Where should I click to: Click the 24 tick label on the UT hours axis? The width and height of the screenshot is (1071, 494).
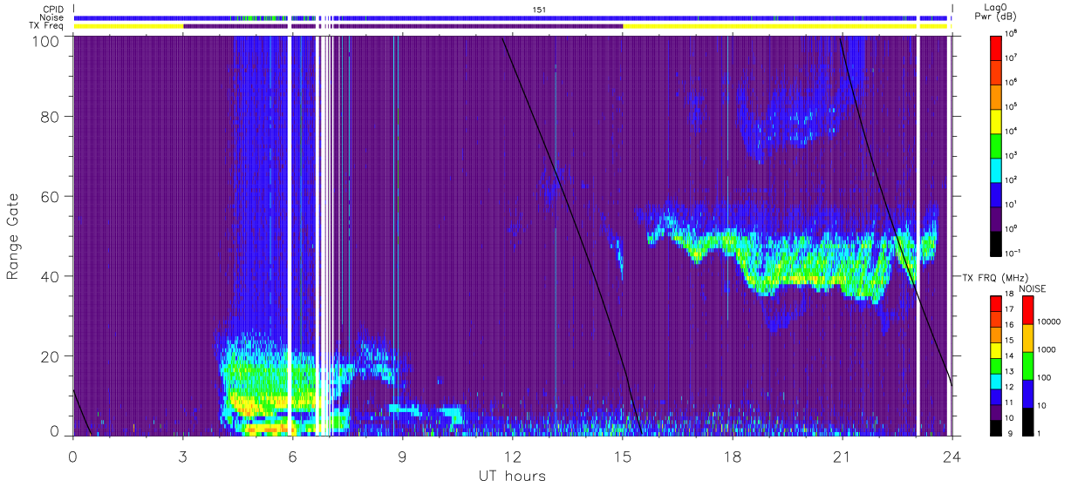(952, 457)
